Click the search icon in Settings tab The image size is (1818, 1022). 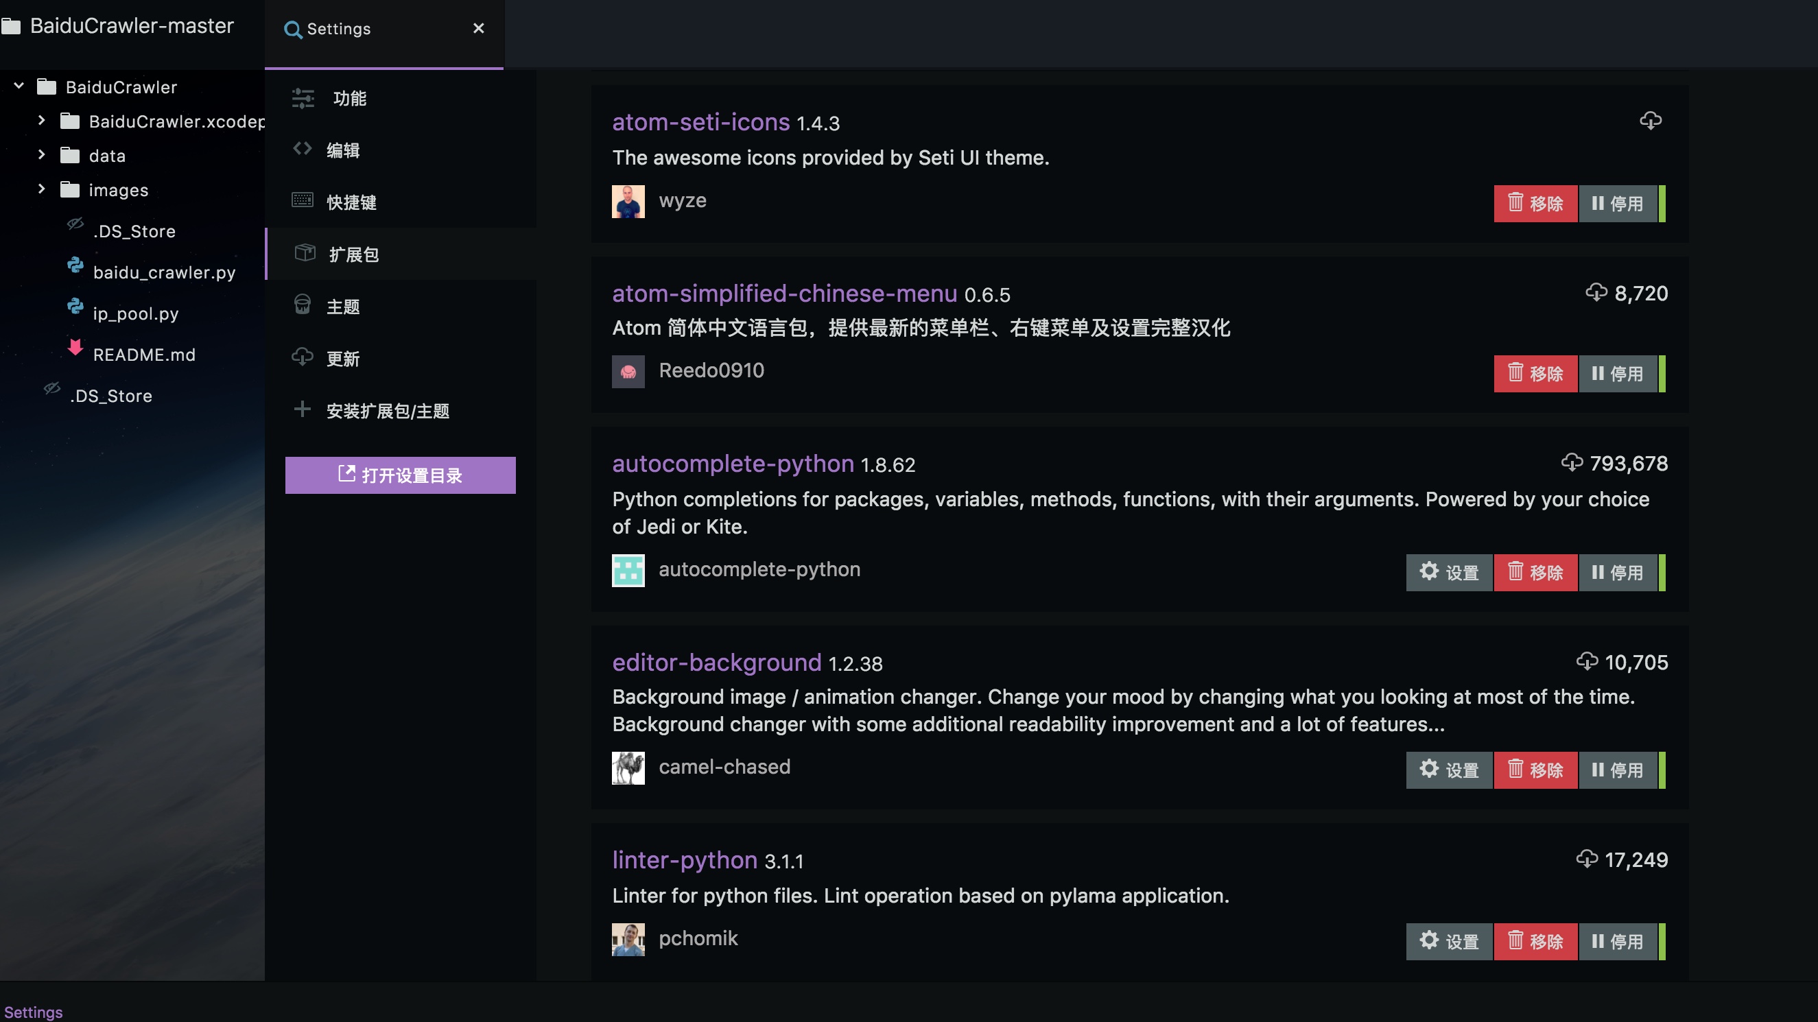(x=293, y=29)
